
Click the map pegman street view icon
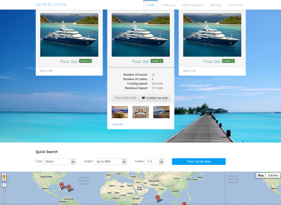(x=4, y=177)
